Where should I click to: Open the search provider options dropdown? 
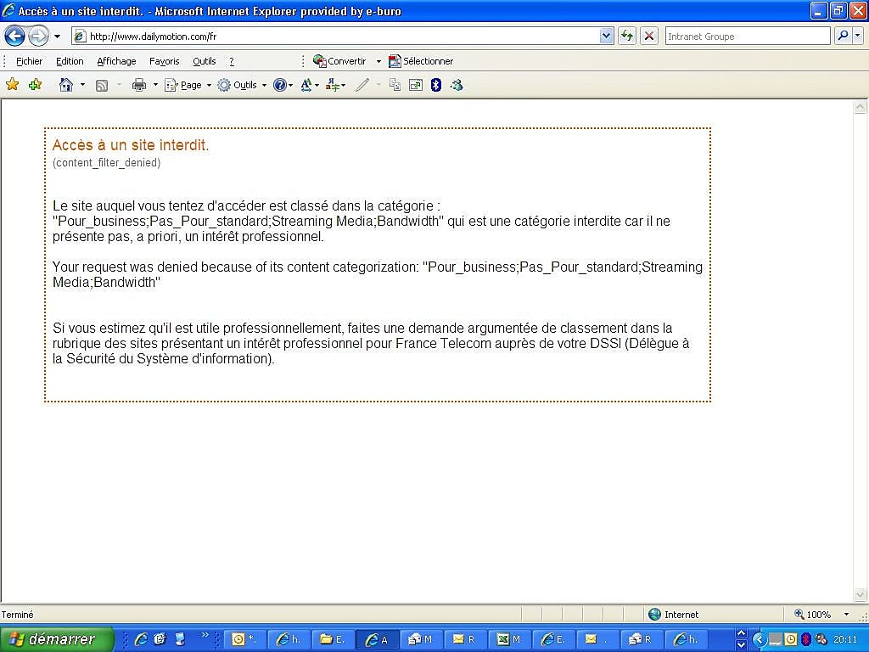tap(858, 36)
